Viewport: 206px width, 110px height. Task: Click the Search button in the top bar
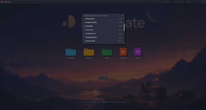(x=190, y=2)
